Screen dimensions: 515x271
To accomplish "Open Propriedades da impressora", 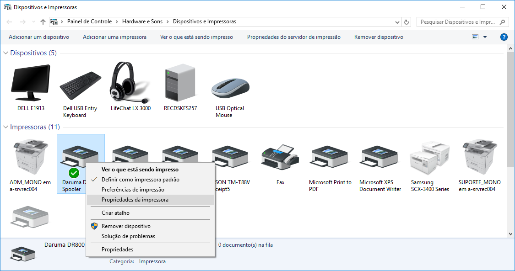I will point(151,200).
